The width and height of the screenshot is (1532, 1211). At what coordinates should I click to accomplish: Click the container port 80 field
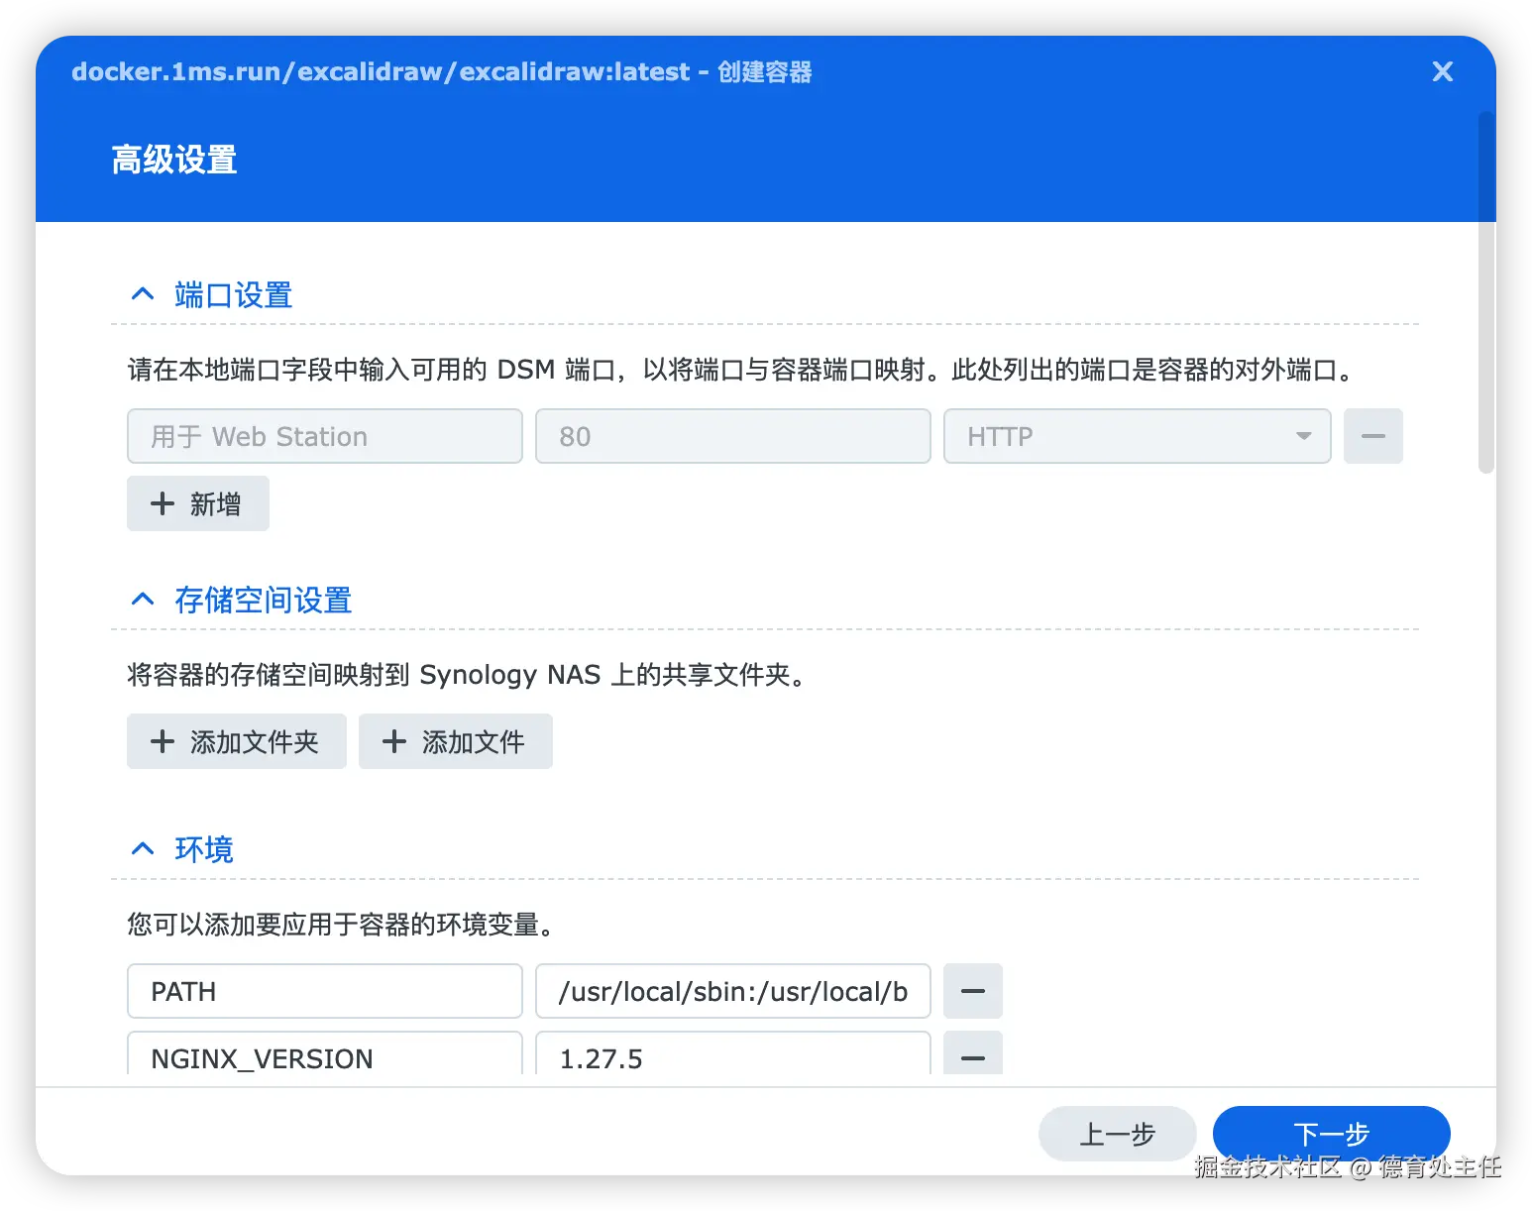point(733,436)
